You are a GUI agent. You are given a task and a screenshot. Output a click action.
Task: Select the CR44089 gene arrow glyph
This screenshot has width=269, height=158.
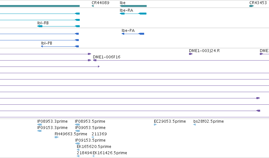(93, 6)
